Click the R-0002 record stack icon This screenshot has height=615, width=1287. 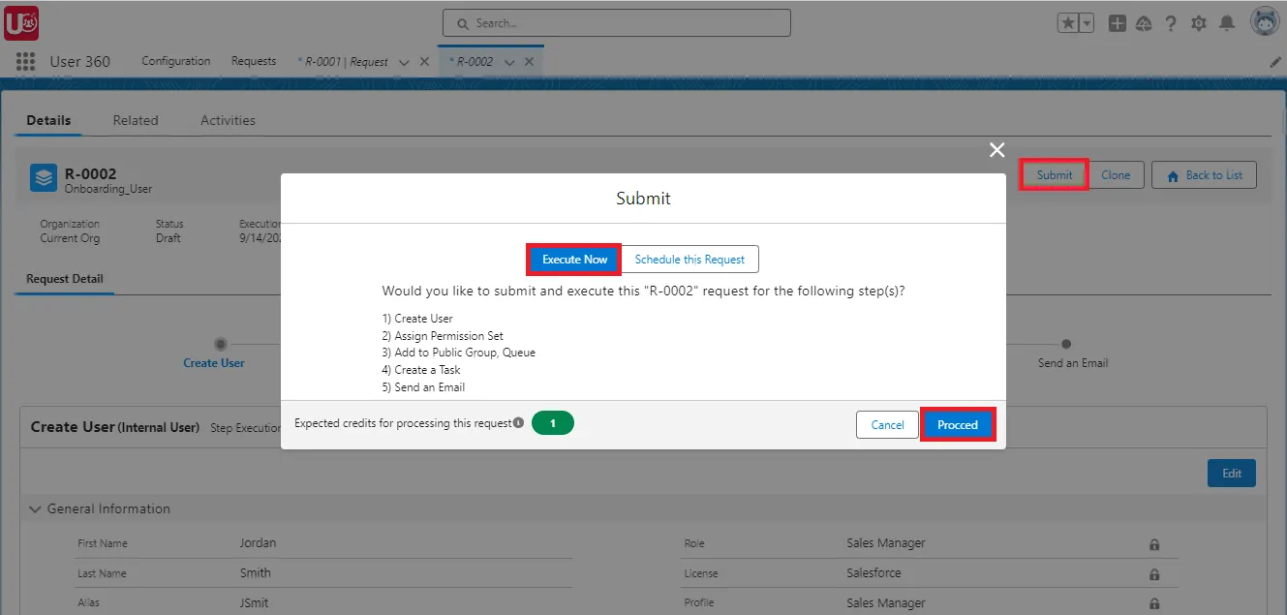(42, 176)
